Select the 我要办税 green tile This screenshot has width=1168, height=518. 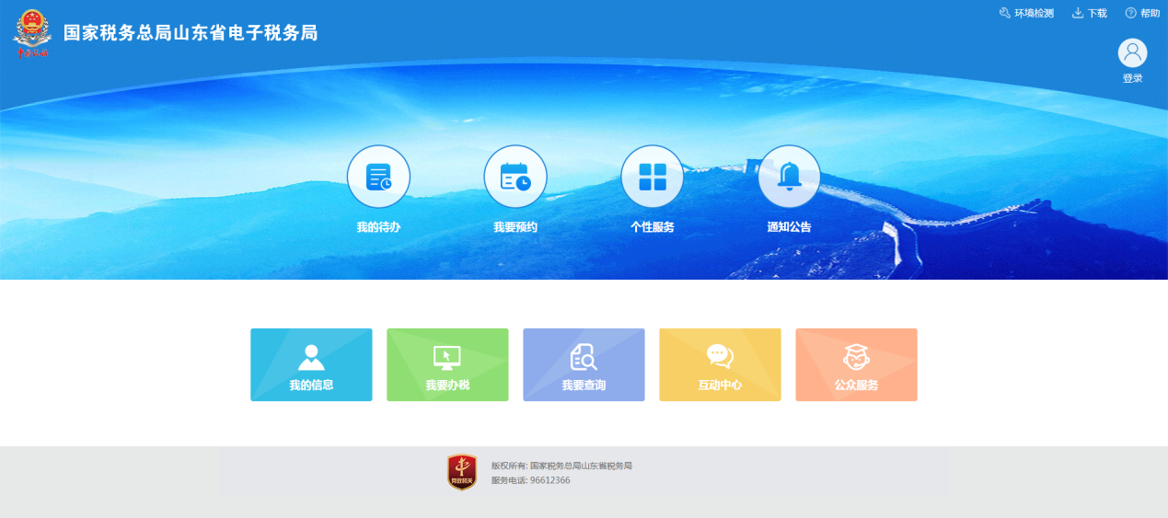point(447,364)
